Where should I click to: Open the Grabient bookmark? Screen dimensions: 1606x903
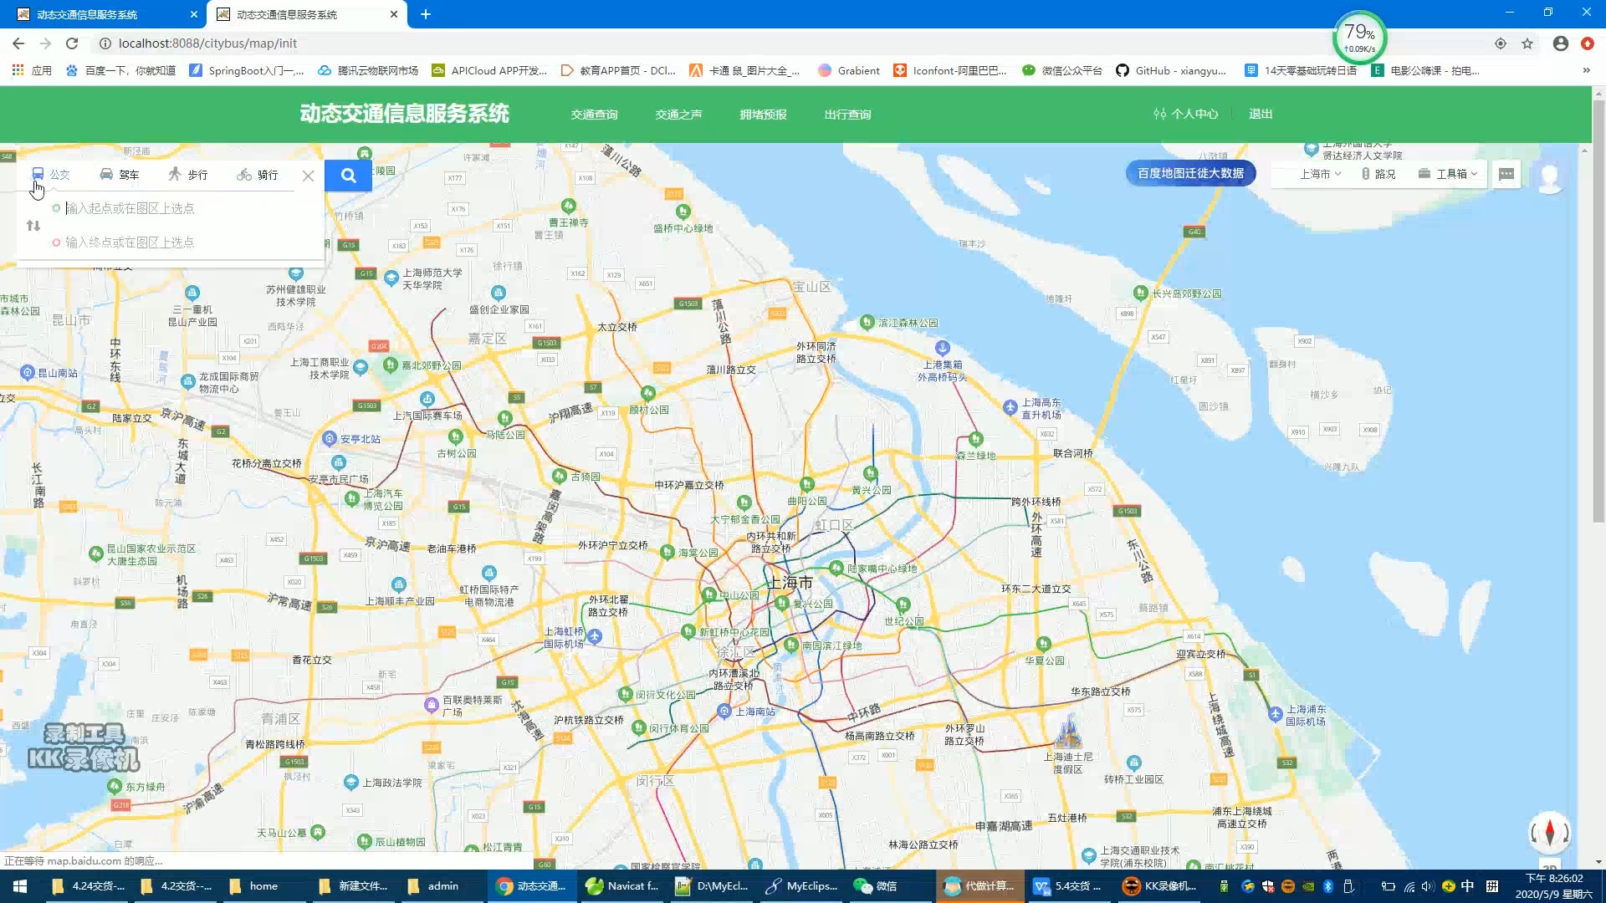pos(849,70)
